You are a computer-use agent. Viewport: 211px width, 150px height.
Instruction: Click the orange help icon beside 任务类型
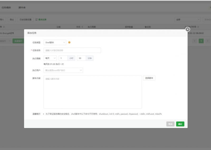[x=69, y=42]
